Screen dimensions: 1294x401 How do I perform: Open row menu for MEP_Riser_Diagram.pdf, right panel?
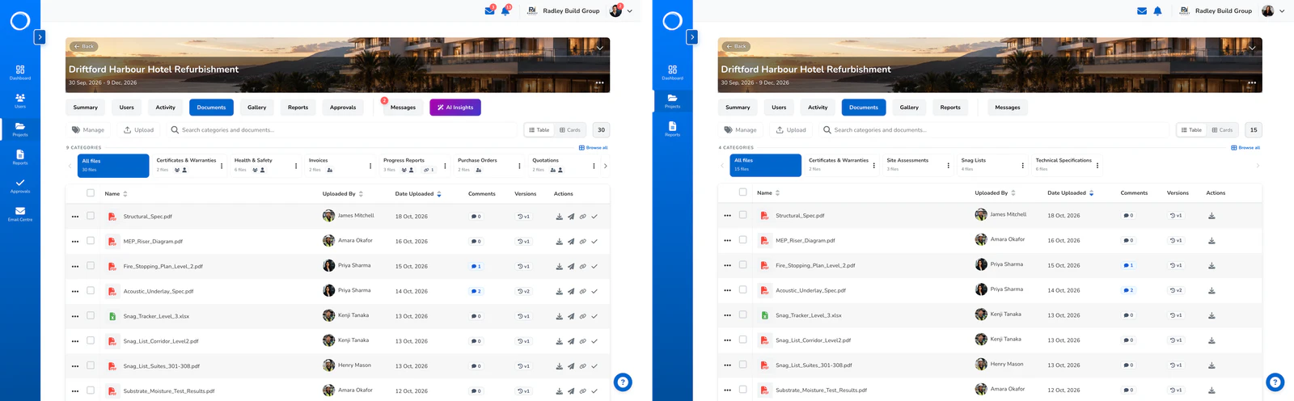[727, 241]
